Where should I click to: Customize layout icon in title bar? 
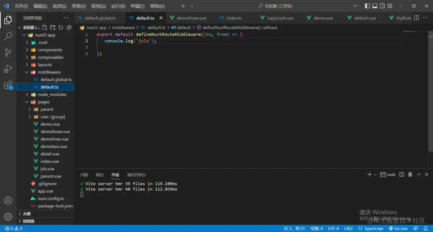[390, 6]
